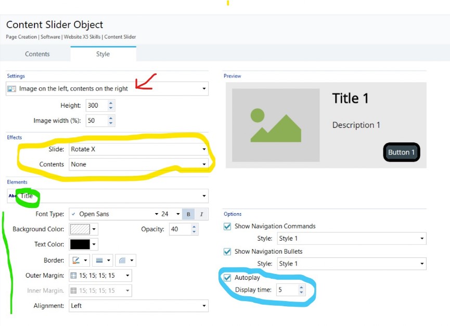This screenshot has width=450, height=326.
Task: Open the Background Color dropdown arrow
Action: 94,229
